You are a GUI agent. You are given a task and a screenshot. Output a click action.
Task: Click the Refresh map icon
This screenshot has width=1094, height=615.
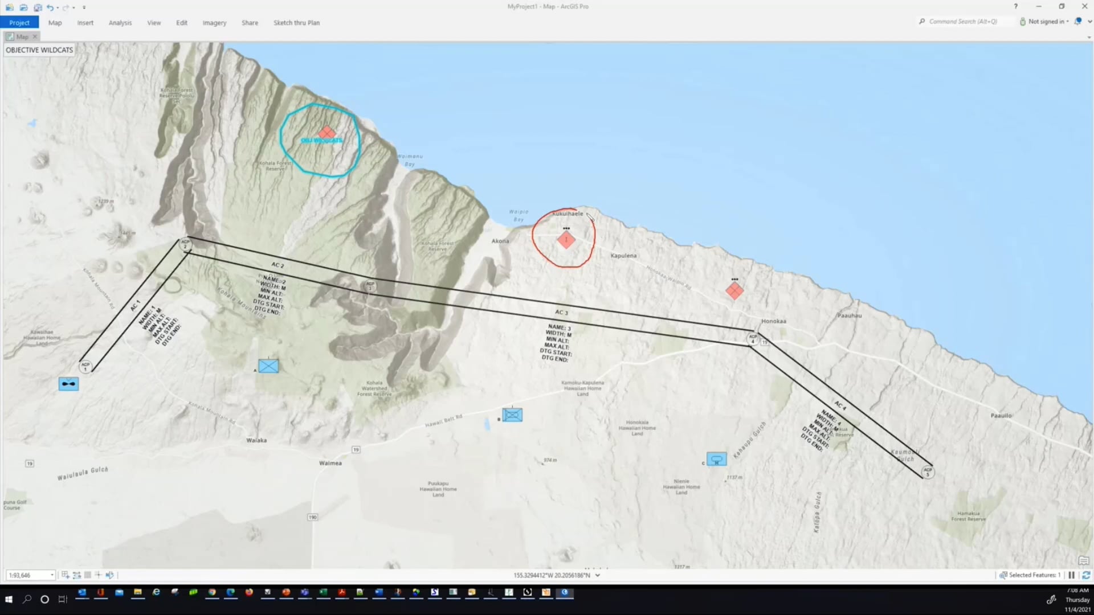(1086, 575)
